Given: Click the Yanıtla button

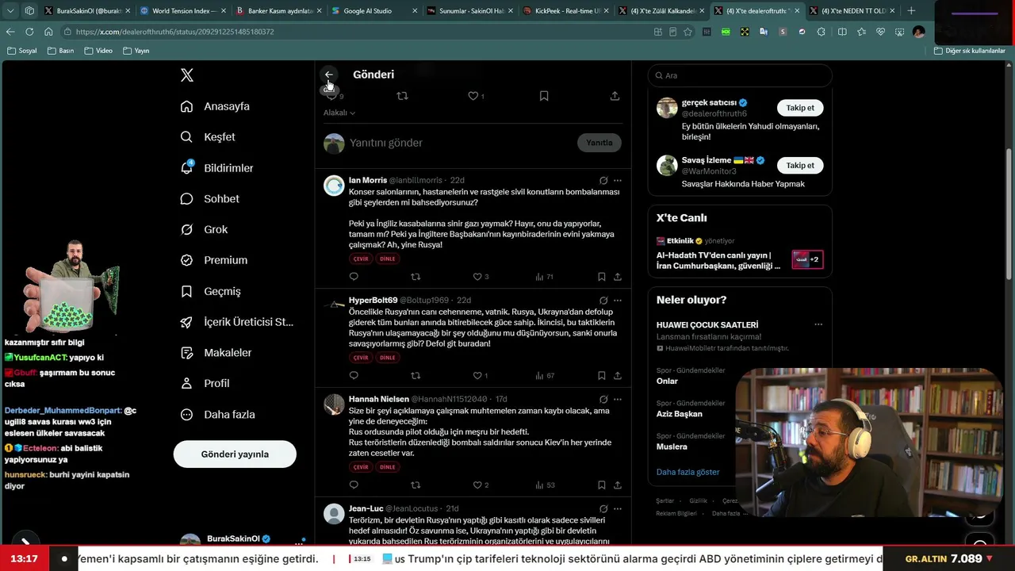Looking at the screenshot, I should tap(599, 143).
